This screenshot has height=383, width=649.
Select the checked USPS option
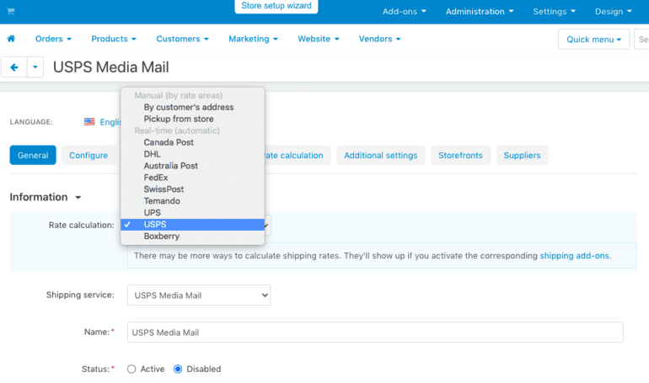(x=192, y=225)
